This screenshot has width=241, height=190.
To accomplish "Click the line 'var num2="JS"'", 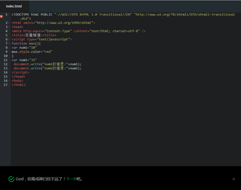I will (x=24, y=60).
